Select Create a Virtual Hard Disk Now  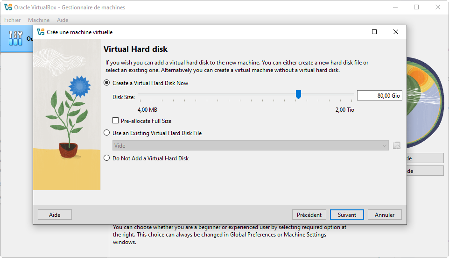tap(106, 83)
